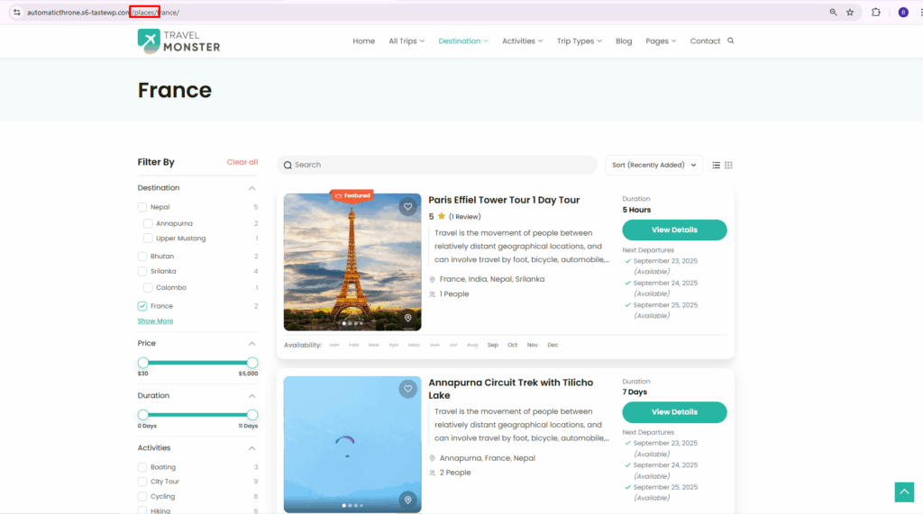Image resolution: width=923 pixels, height=514 pixels.
Task: Open map pin on Paris tour image
Action: point(408,318)
